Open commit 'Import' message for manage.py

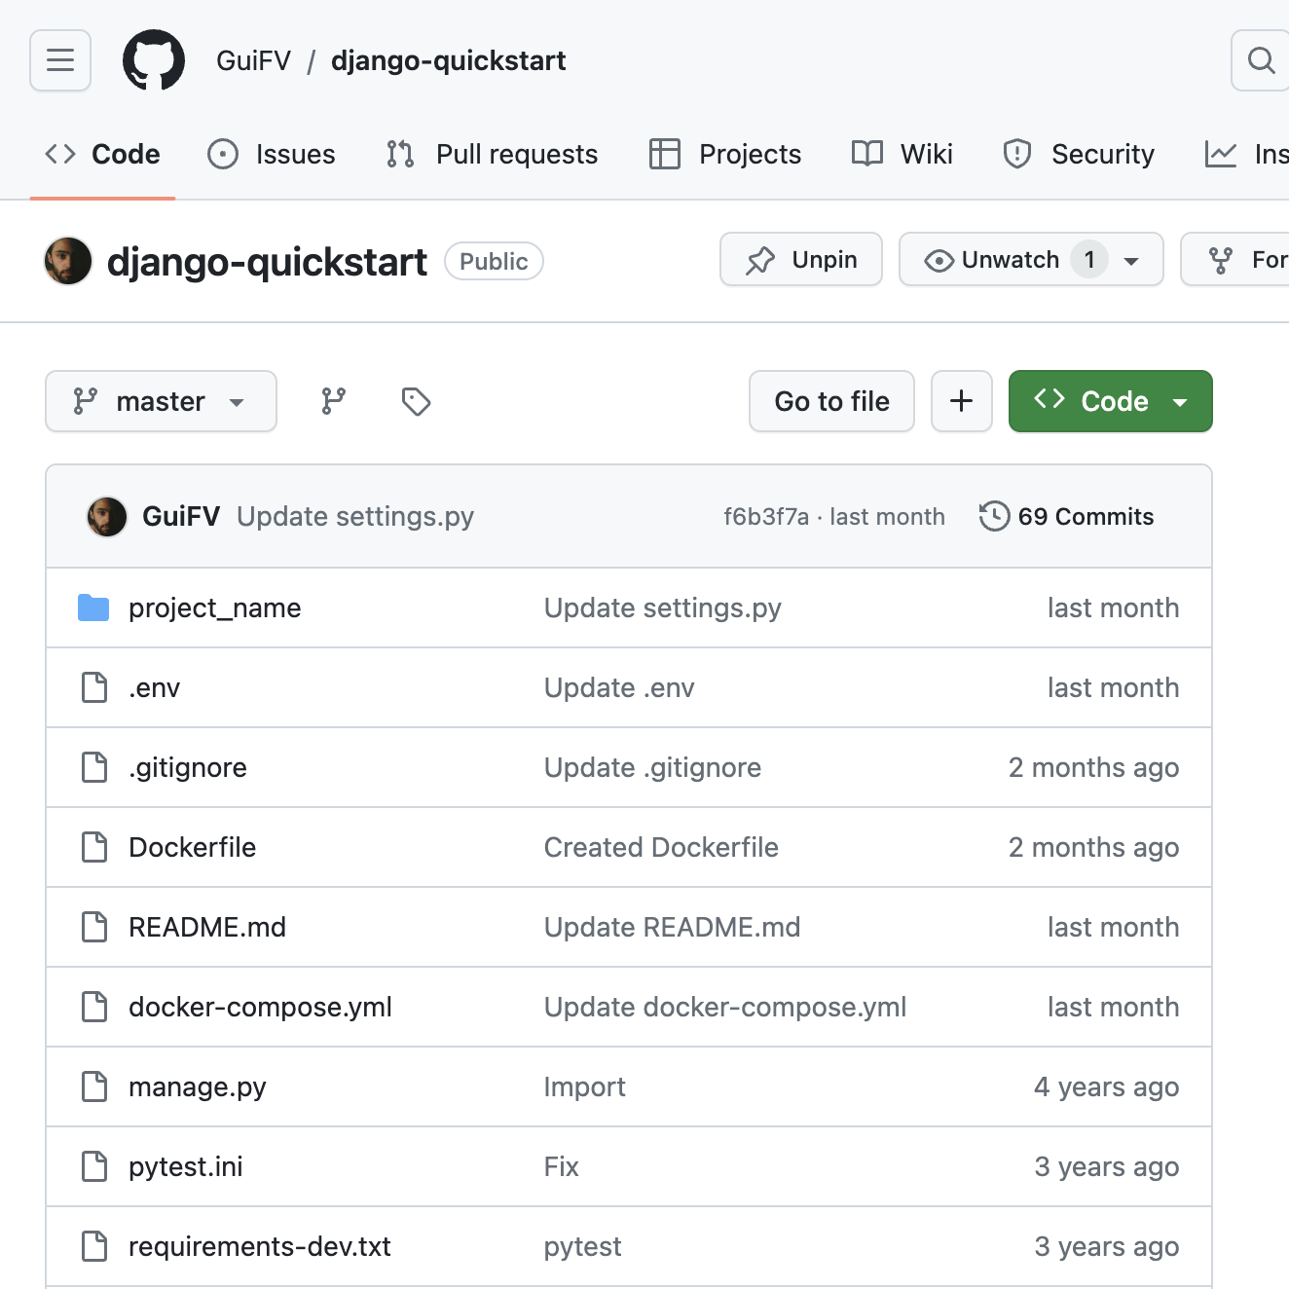pos(584,1087)
